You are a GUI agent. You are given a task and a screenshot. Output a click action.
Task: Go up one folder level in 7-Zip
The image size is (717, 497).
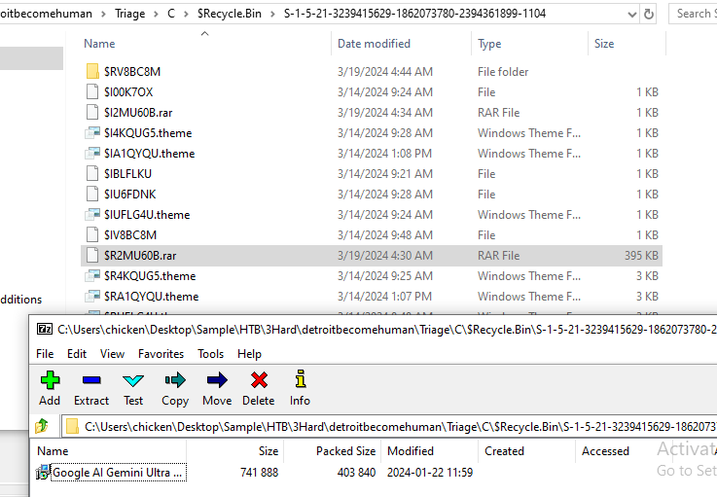(x=42, y=426)
